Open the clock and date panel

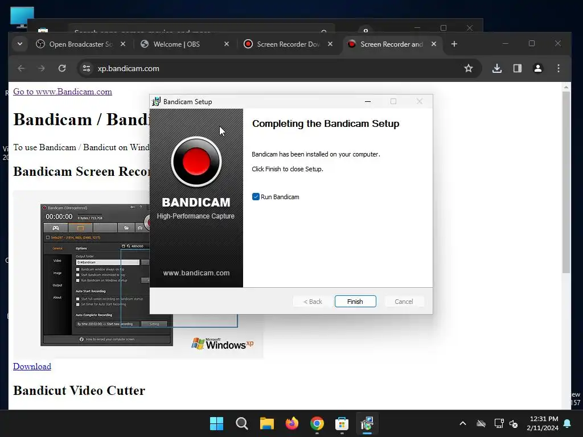[x=543, y=423]
